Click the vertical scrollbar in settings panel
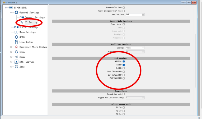 pos(195,61)
